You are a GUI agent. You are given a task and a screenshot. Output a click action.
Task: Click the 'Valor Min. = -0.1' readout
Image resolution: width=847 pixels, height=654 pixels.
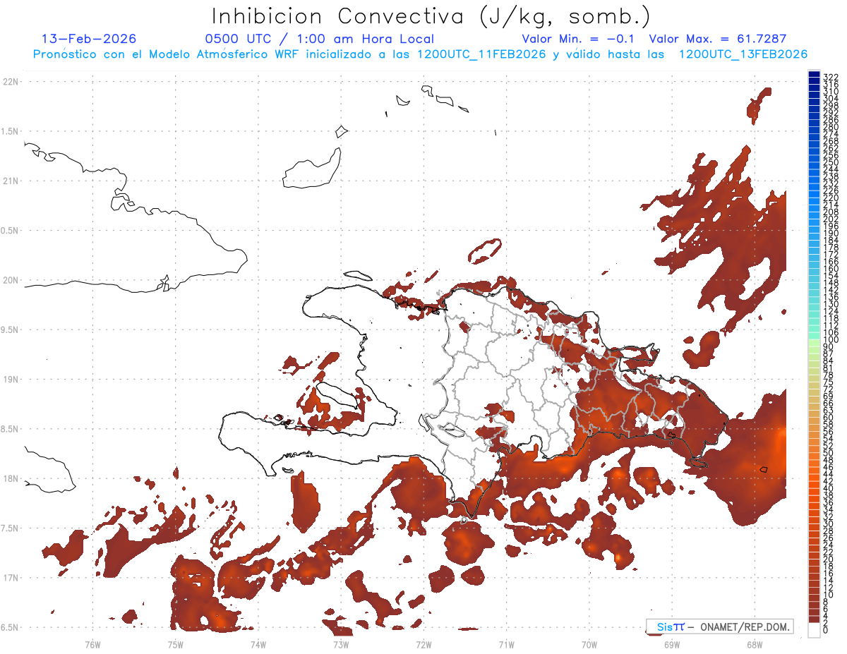579,39
